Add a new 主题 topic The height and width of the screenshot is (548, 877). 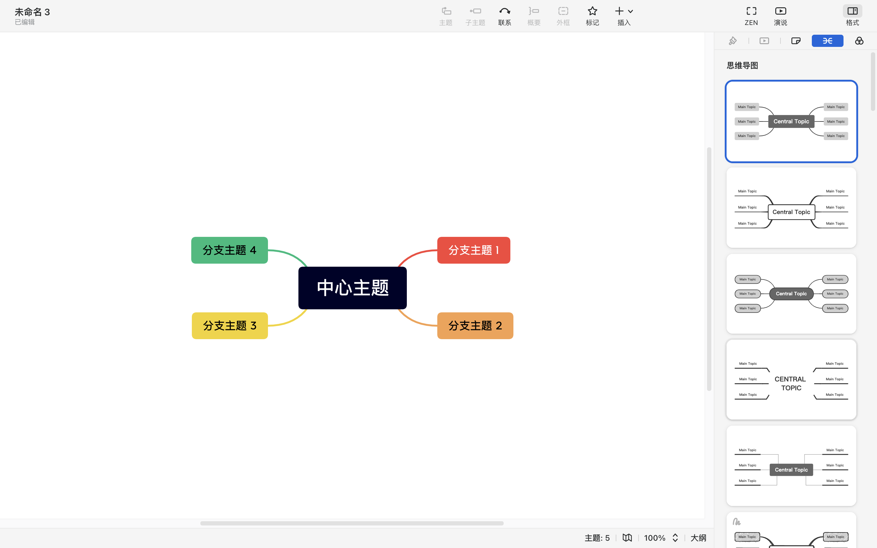tap(446, 16)
